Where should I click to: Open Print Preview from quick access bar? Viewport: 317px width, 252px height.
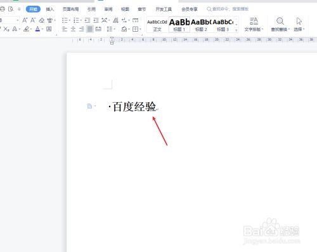(x=11, y=9)
